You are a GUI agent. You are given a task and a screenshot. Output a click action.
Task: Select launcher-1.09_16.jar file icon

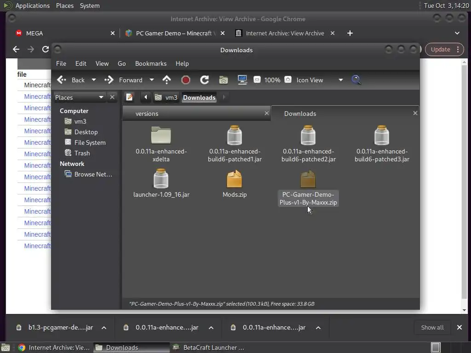[161, 179]
